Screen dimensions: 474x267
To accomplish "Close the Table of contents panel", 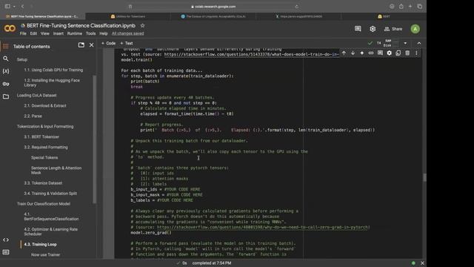I will pyautogui.click(x=92, y=45).
